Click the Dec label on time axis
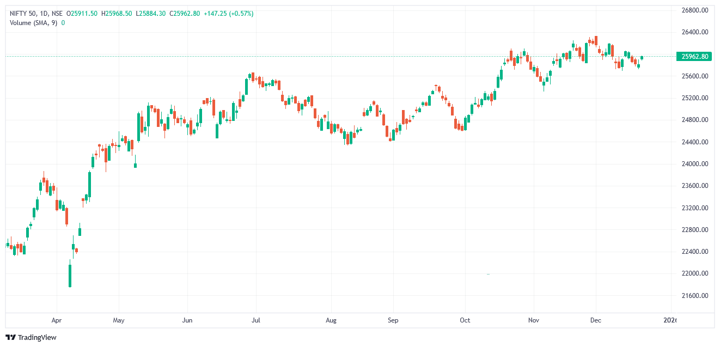This screenshot has width=720, height=347. pos(595,320)
